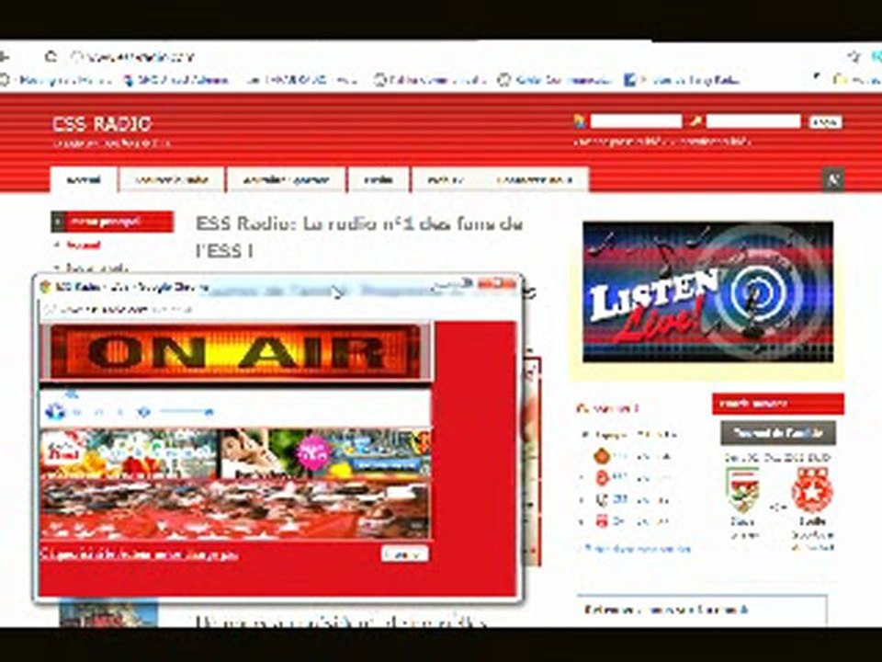The width and height of the screenshot is (882, 662).
Task: Click the Menu principal sidebar header
Action: click(x=112, y=222)
